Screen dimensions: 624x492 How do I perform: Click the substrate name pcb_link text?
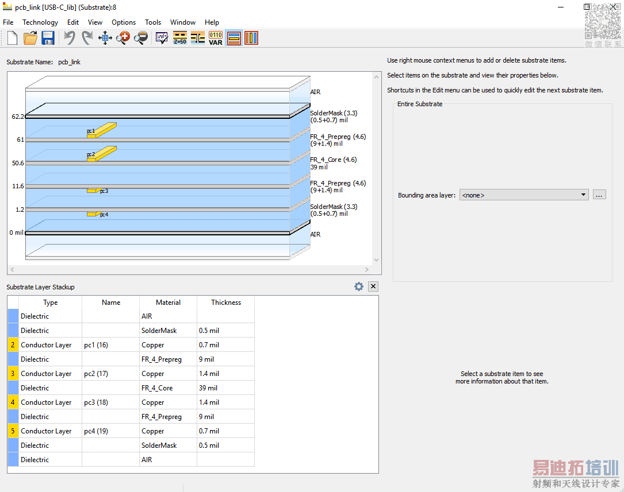tap(69, 62)
